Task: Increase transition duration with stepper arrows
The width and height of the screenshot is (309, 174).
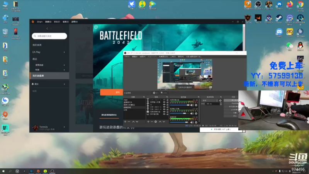Action: pyautogui.click(x=221, y=103)
